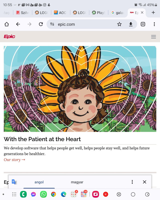Open the Epic hamburger menu
This screenshot has width=160, height=200.
click(x=153, y=37)
